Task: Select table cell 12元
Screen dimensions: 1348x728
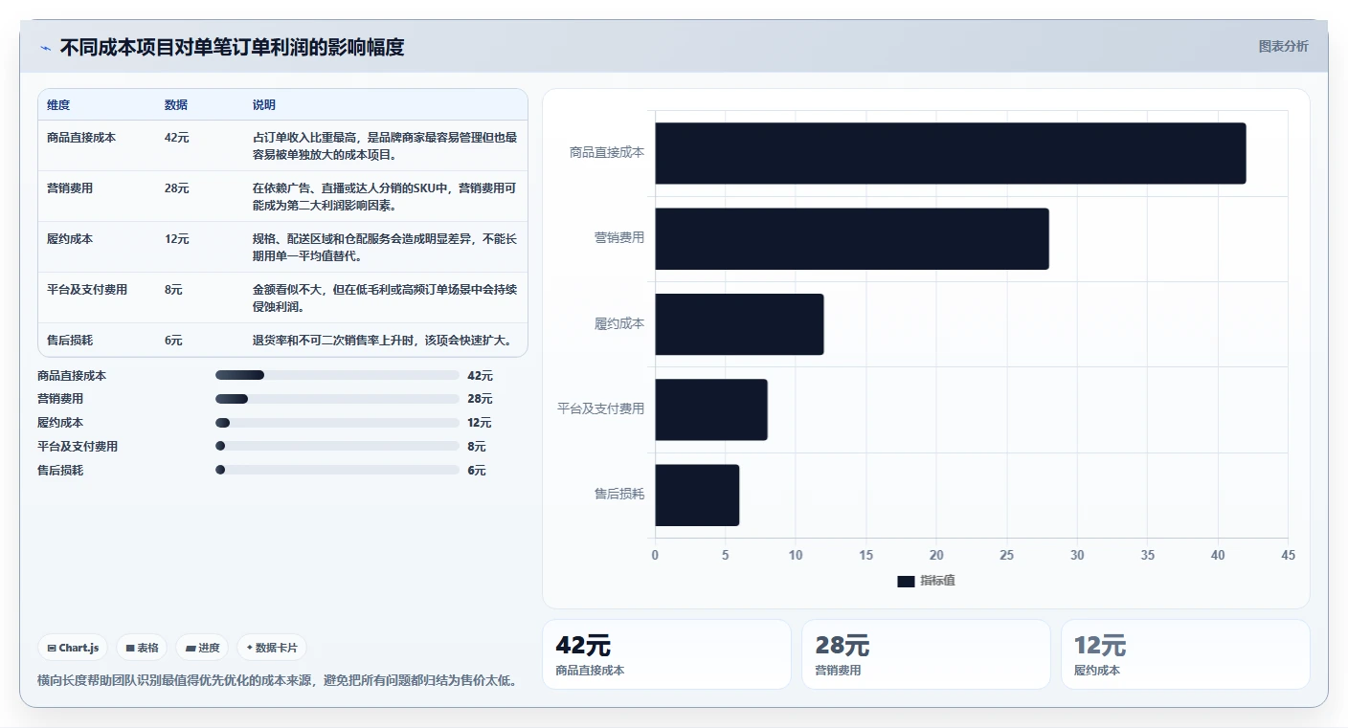Action: (177, 239)
